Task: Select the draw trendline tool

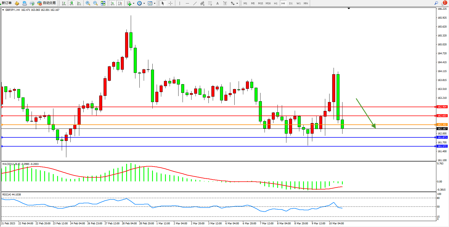Action: 195,3
